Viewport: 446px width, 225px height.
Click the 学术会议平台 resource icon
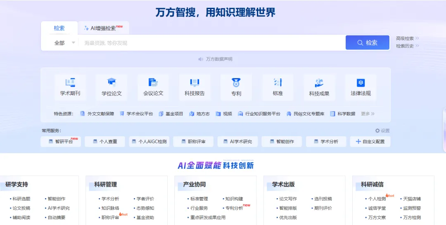[x=122, y=114]
